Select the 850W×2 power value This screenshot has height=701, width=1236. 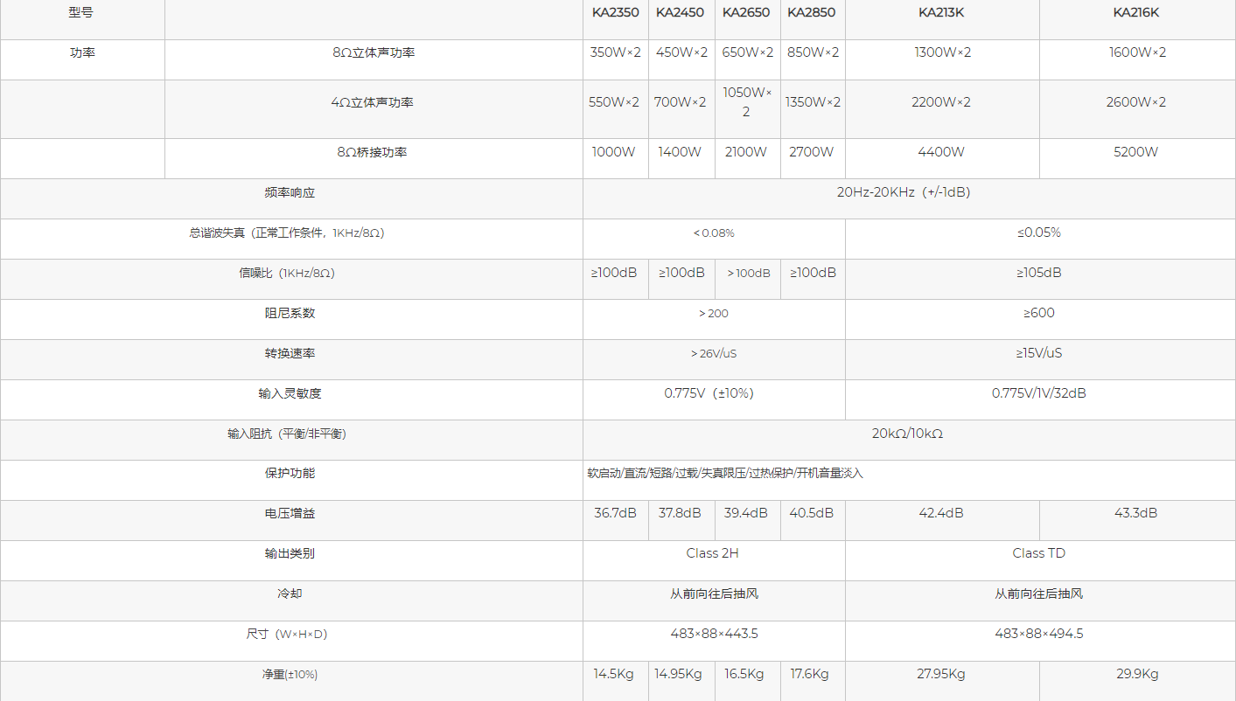pos(813,52)
